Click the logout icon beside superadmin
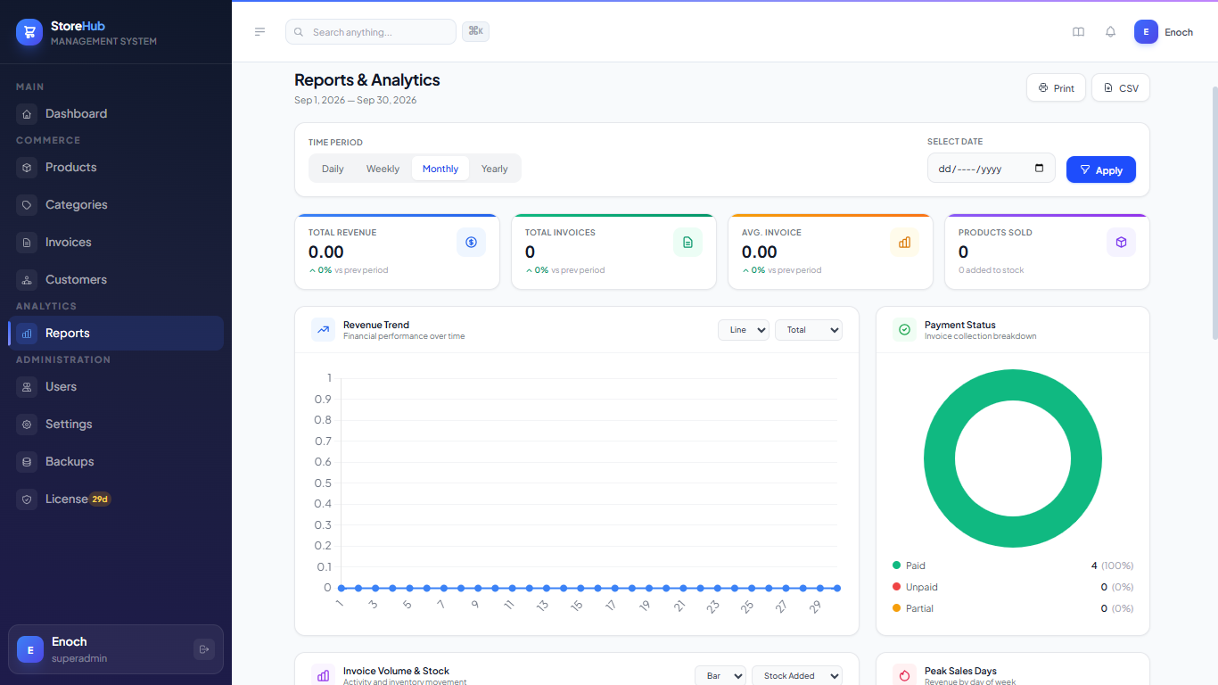 pyautogui.click(x=204, y=649)
